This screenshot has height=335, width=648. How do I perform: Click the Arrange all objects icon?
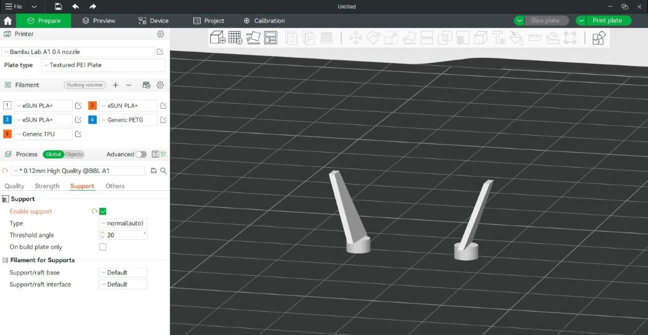tap(270, 37)
